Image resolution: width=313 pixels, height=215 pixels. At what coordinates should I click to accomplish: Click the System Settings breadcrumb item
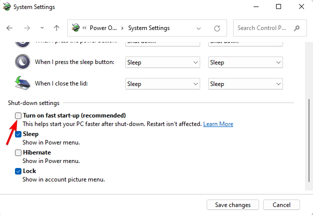[x=149, y=28]
